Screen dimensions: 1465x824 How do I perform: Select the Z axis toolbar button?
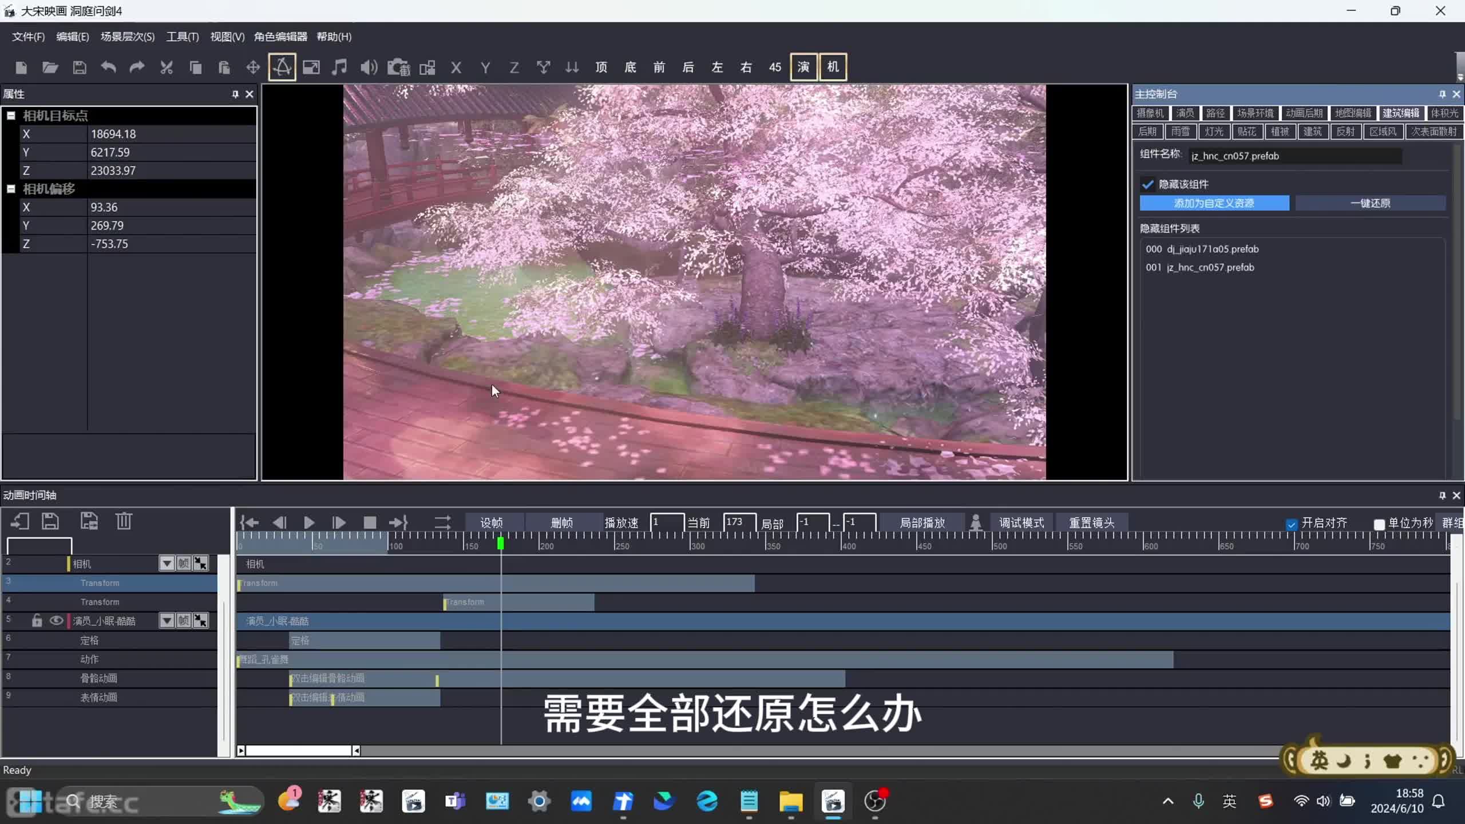pos(514,68)
